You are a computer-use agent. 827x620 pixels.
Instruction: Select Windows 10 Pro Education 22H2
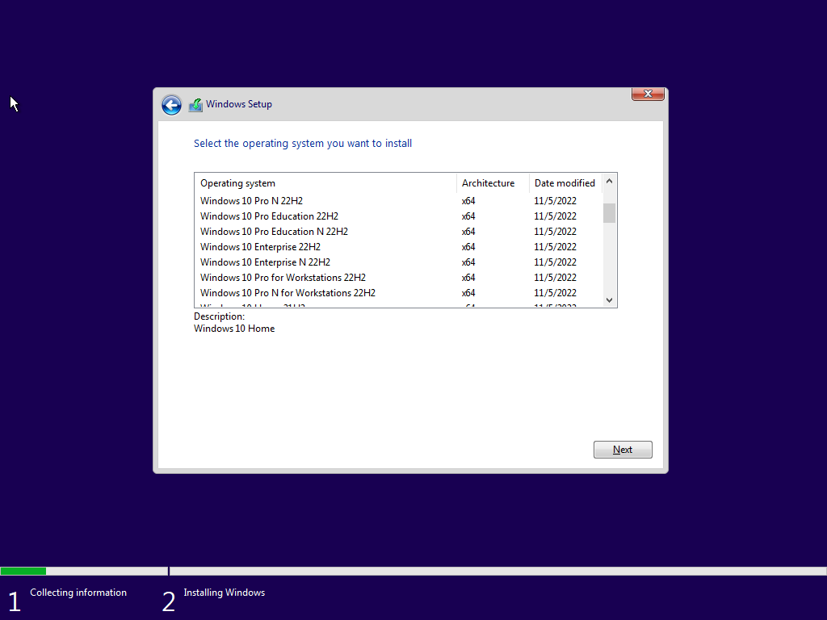click(398, 216)
